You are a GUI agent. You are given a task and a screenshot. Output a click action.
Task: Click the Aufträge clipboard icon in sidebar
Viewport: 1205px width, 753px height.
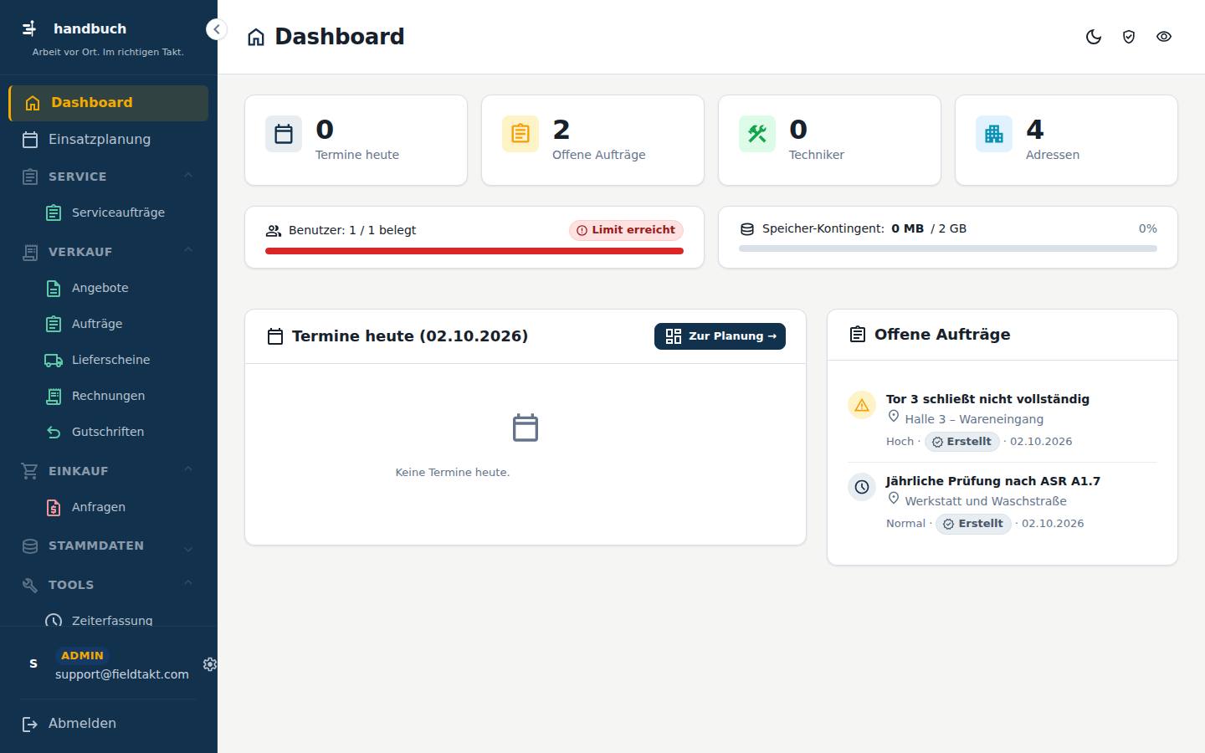(54, 324)
